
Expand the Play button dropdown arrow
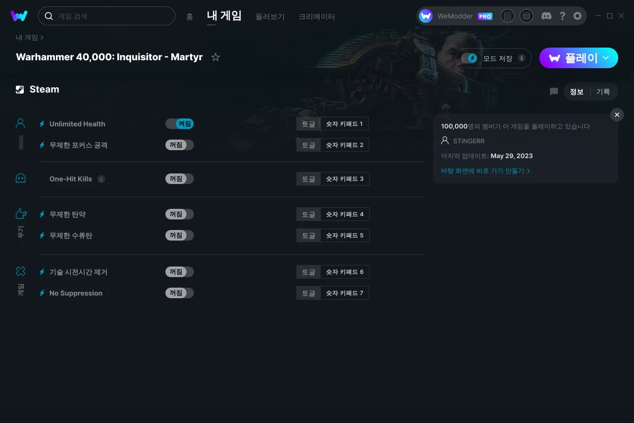pos(606,58)
